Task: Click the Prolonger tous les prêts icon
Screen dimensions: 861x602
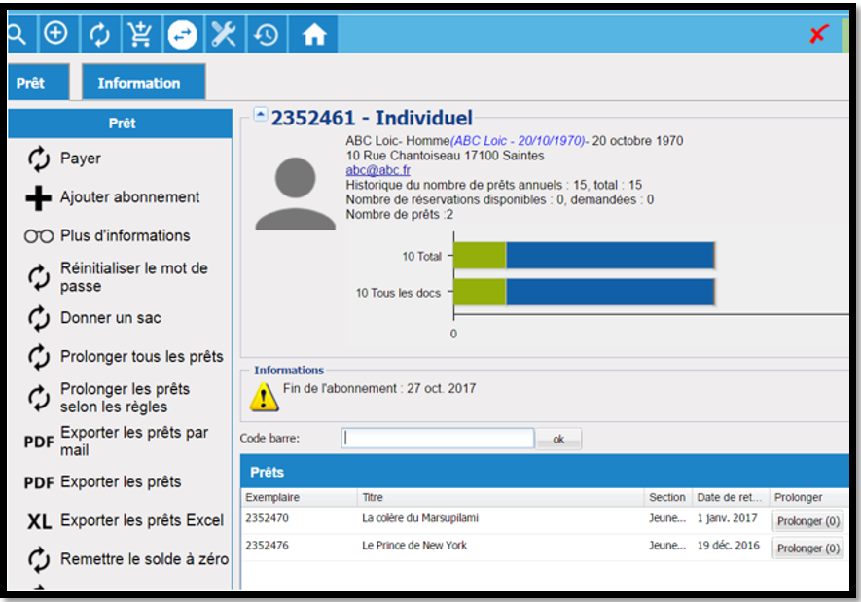Action: tap(39, 357)
